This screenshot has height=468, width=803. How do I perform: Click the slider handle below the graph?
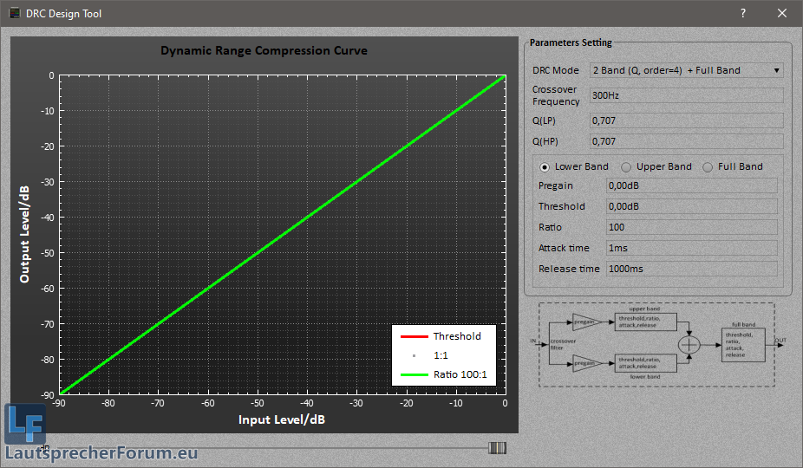pos(497,448)
